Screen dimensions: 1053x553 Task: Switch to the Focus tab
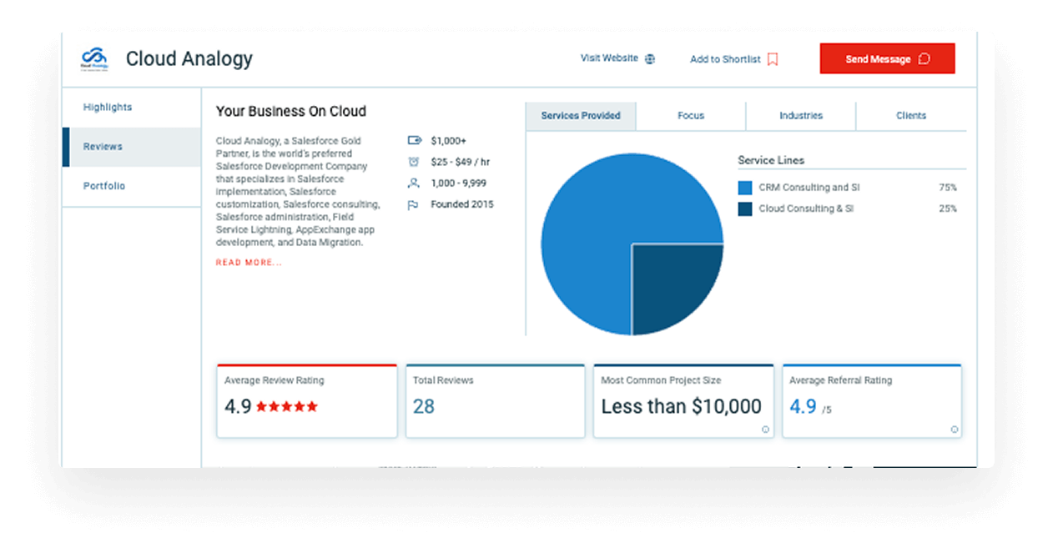pos(691,116)
